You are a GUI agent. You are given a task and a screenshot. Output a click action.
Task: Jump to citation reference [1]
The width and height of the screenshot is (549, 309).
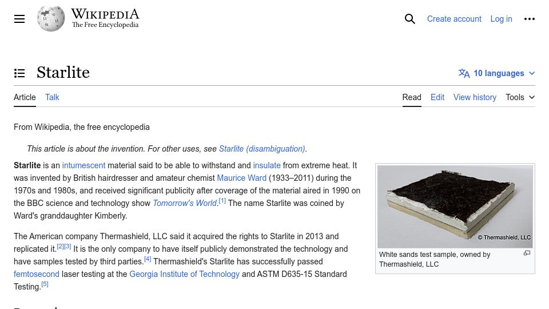(x=222, y=201)
